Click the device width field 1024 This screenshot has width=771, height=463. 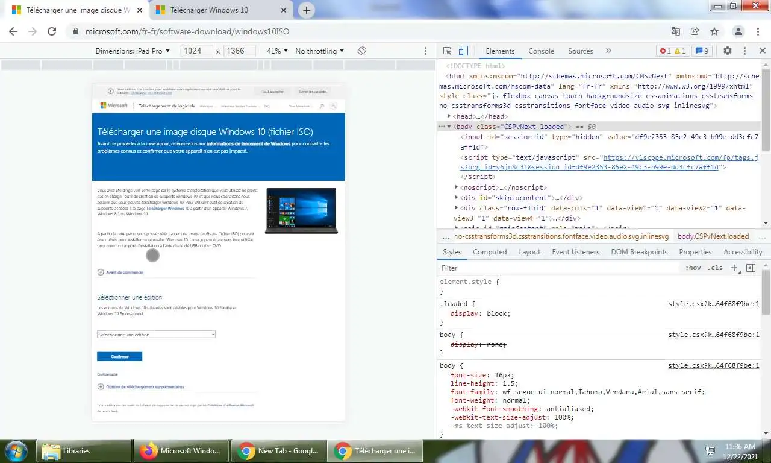[196, 51]
